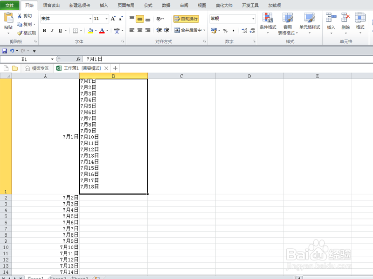The width and height of the screenshot is (373, 279).
Task: Open the Name Box dropdown arrow
Action: click(52, 59)
